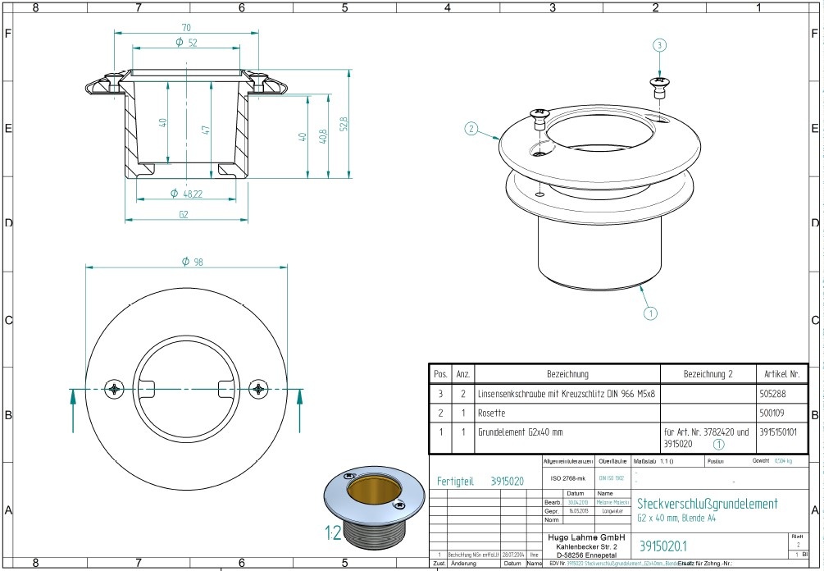Select the Rosette cell in parts list

coord(491,413)
